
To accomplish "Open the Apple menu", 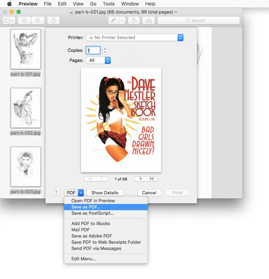I will (9, 4).
